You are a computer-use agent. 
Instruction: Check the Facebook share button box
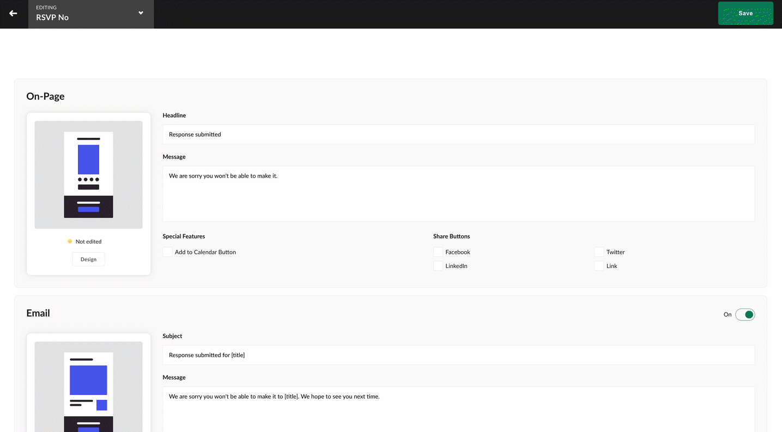(438, 252)
